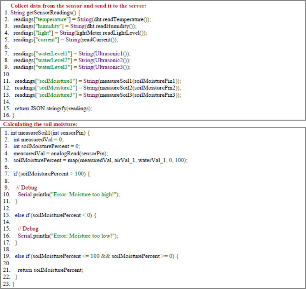Click the 'if (soilMoisturePercent > 100)' condition
The height and width of the screenshot is (289, 306).
tap(51, 174)
